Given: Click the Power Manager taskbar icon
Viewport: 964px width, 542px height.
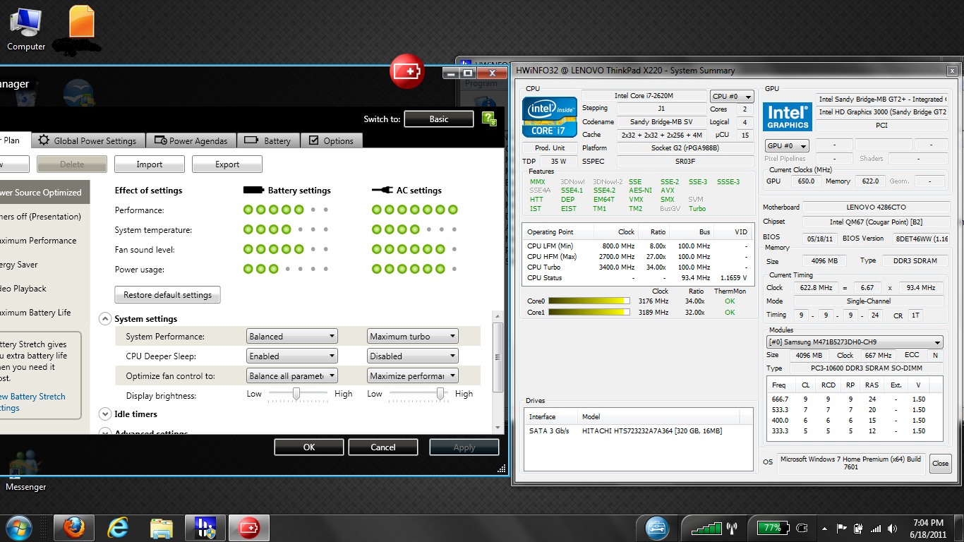Looking at the screenshot, I should (249, 527).
